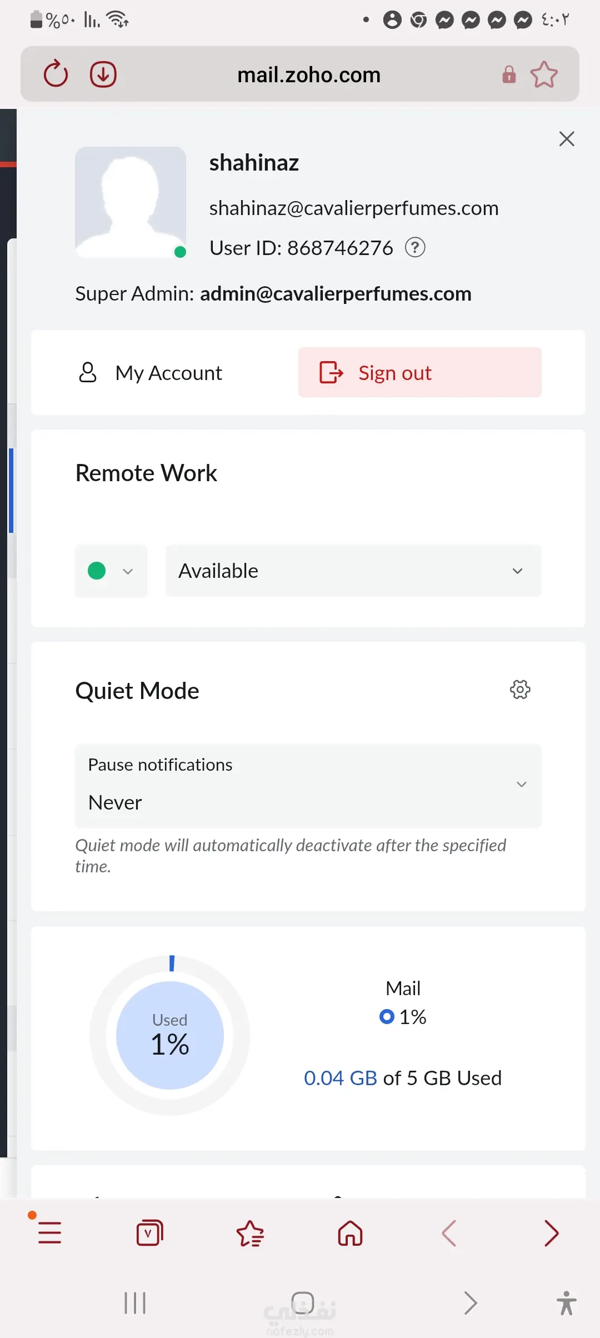Open browser downloads icon

103,74
